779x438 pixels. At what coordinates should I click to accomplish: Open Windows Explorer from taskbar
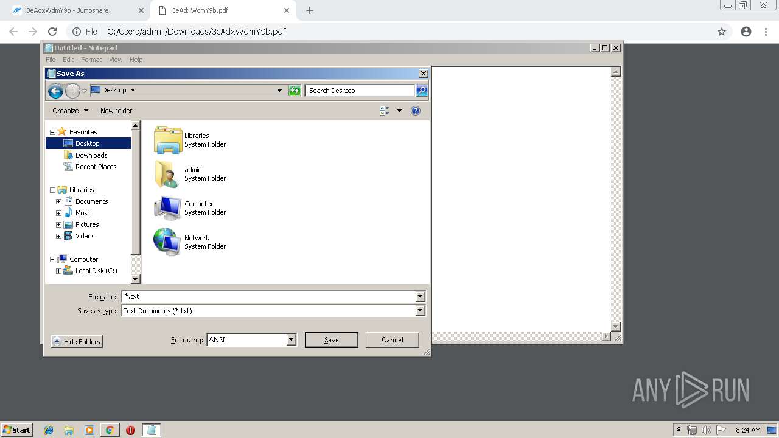pyautogui.click(x=69, y=430)
